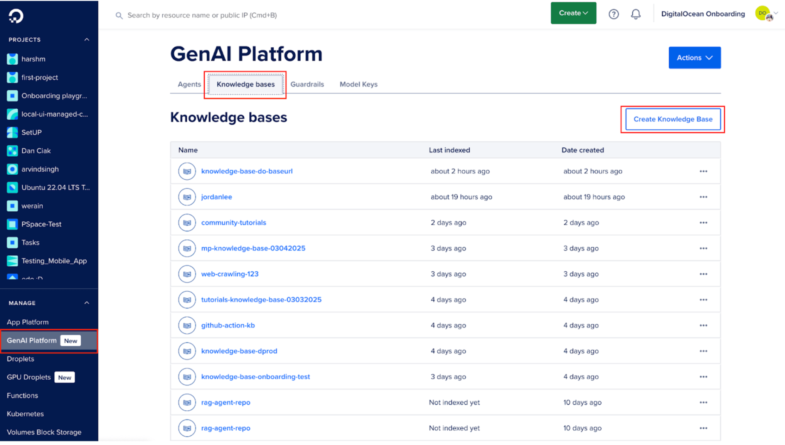Click the arvindsingh project icon
785x445 pixels.
point(12,169)
